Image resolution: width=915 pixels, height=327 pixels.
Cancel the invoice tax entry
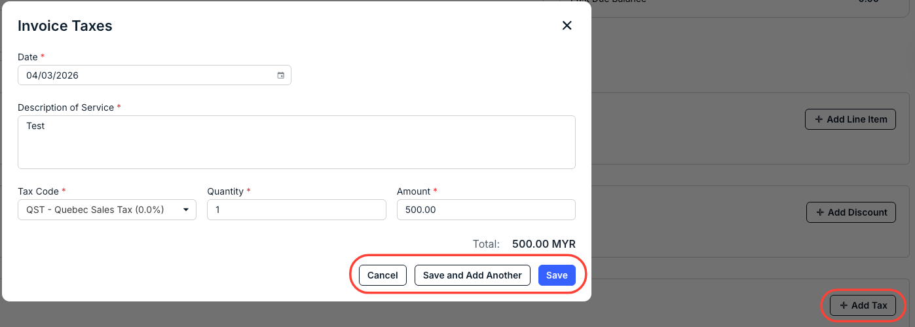[383, 275]
